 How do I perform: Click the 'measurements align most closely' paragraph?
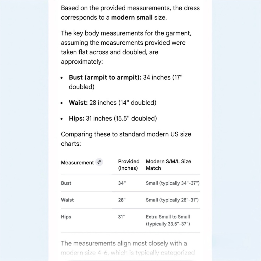pos(128,248)
